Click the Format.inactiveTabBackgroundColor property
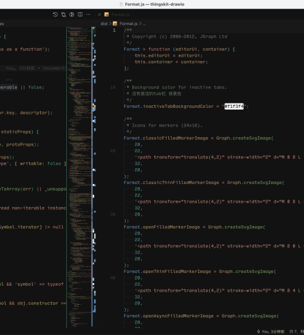 (168, 107)
